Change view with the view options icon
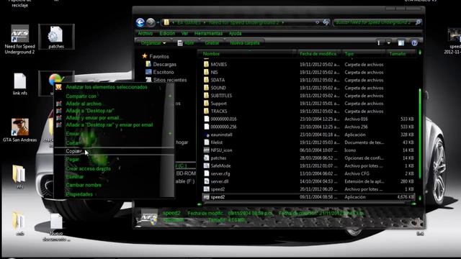Screen dimensions: 461x259 pos(380,43)
